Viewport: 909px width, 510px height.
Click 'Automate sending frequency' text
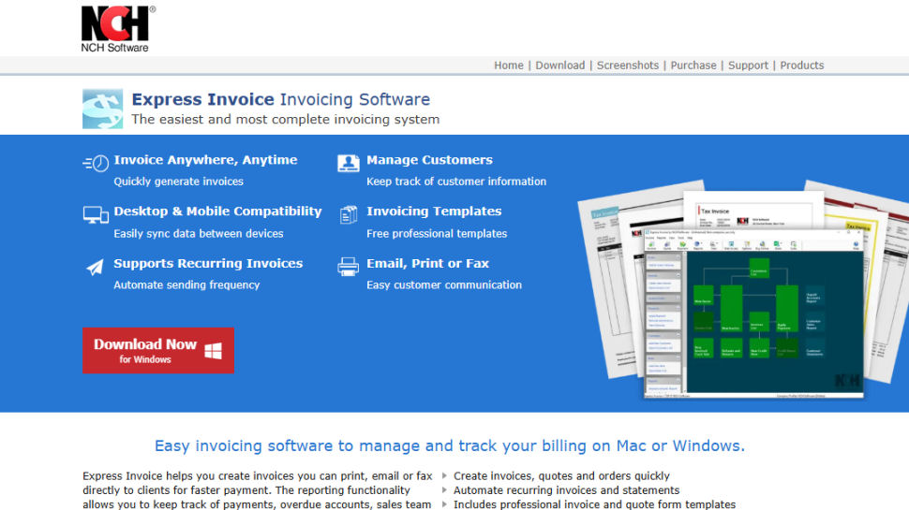186,284
